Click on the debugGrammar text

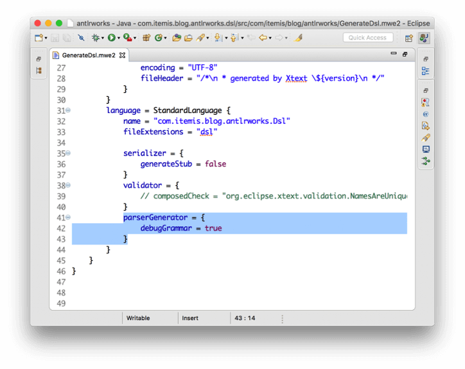click(166, 228)
